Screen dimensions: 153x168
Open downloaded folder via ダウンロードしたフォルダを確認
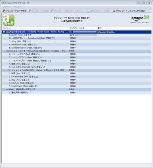pyautogui.click(x=129, y=11)
